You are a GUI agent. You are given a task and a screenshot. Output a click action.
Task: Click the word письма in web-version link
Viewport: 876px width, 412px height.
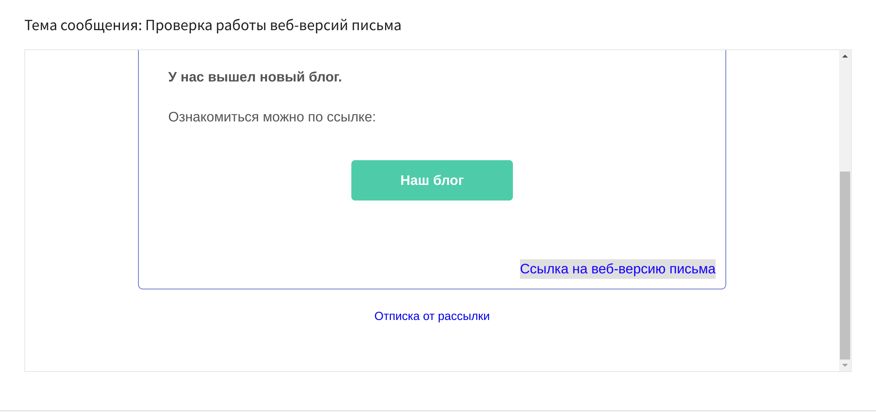pos(692,269)
